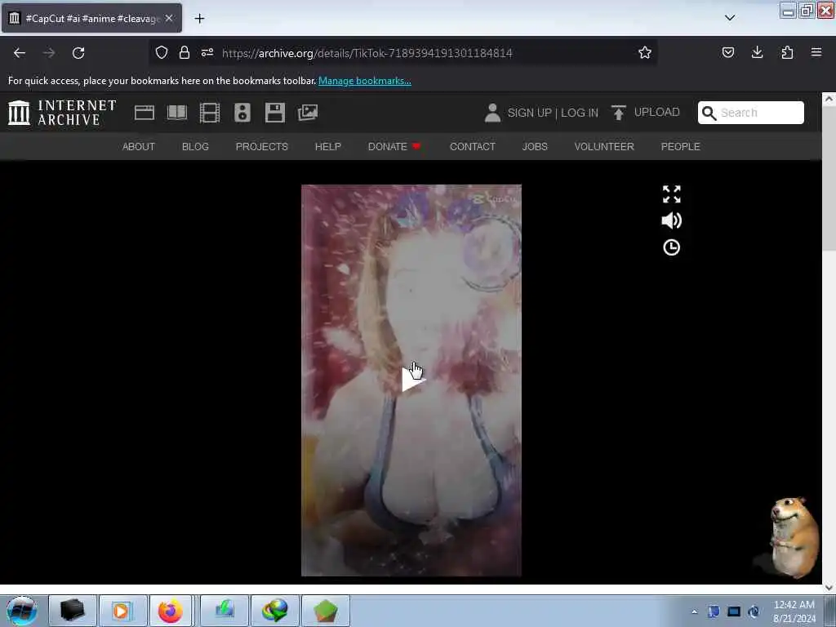Open tracking protection shield icon
This screenshot has width=836, height=627.
coord(162,52)
